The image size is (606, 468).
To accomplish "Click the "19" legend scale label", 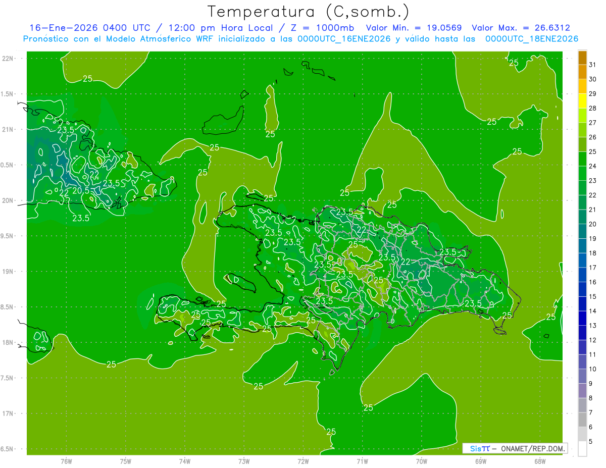I will tap(593, 239).
